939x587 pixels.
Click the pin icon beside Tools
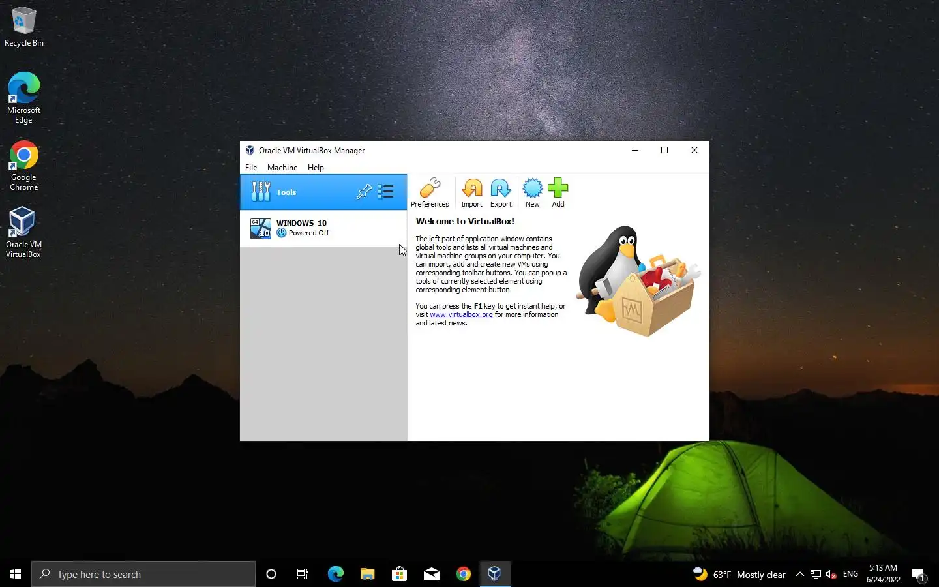coord(364,192)
